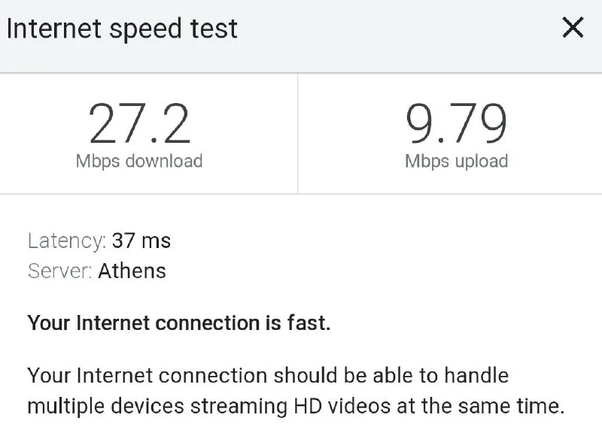The height and width of the screenshot is (439, 602).
Task: Select the "37 ms" latency value
Action: tap(141, 241)
